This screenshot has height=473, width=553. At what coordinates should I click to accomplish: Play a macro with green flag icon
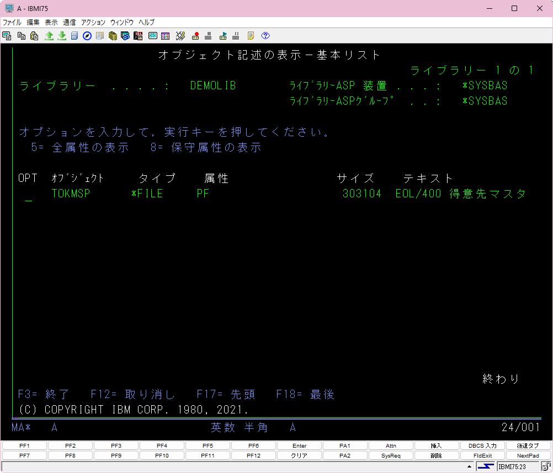223,36
